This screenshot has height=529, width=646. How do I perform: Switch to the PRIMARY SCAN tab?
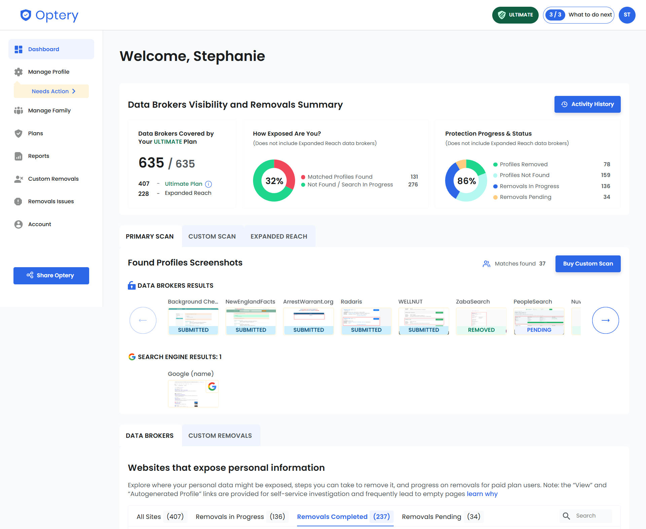[150, 236]
